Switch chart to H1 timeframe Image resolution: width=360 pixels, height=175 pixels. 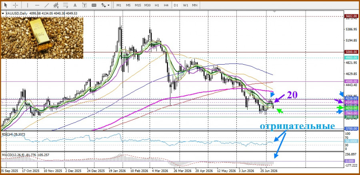coord(157,5)
